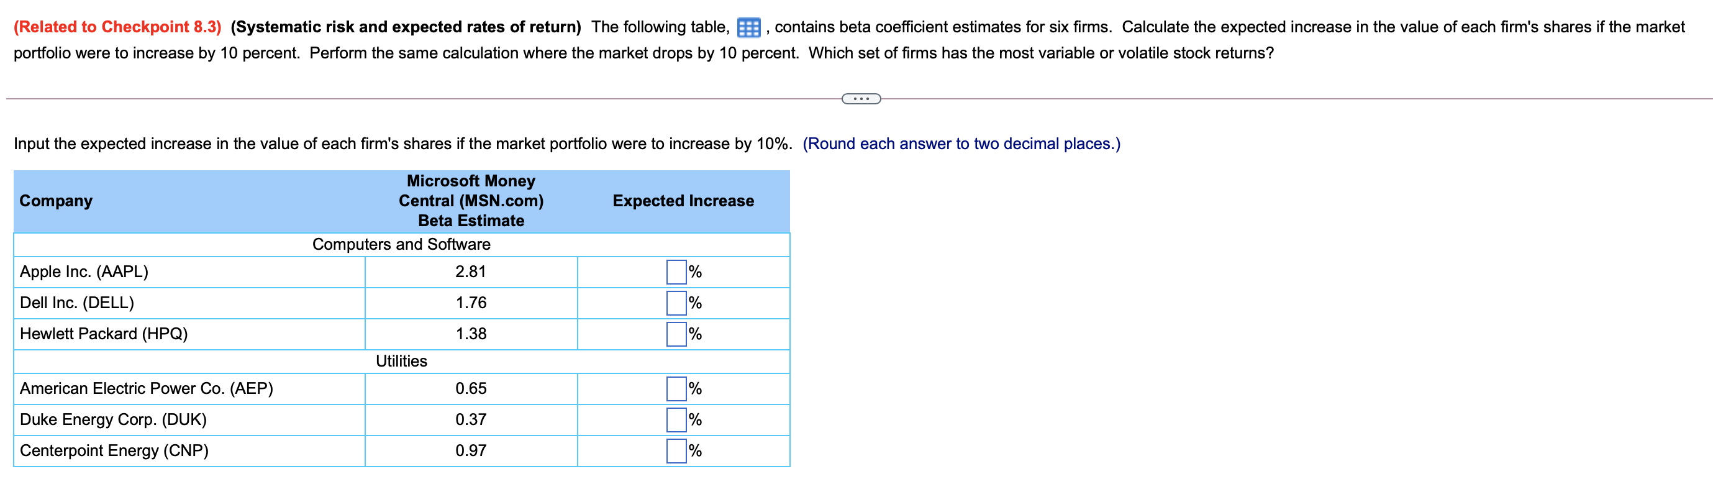This screenshot has height=502, width=1713.
Task: Select the Apple Inc. (AAPL) row label
Action: coord(84,272)
